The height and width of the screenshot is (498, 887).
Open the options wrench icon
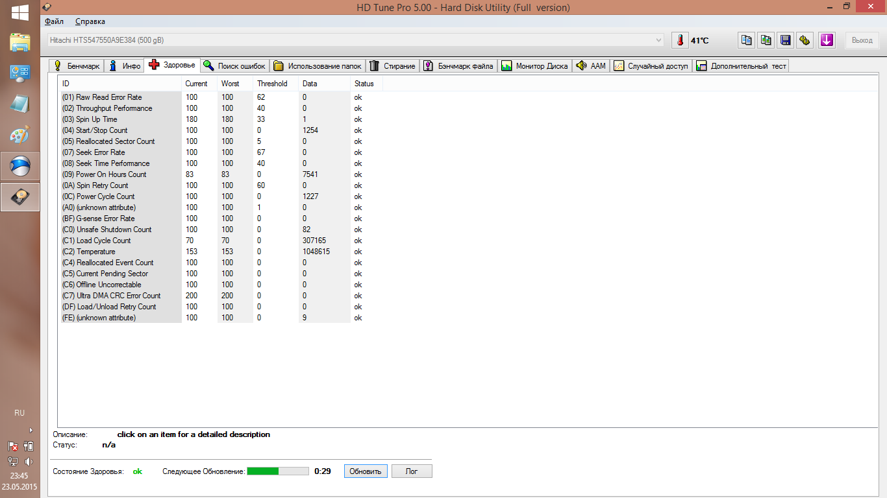pos(805,40)
